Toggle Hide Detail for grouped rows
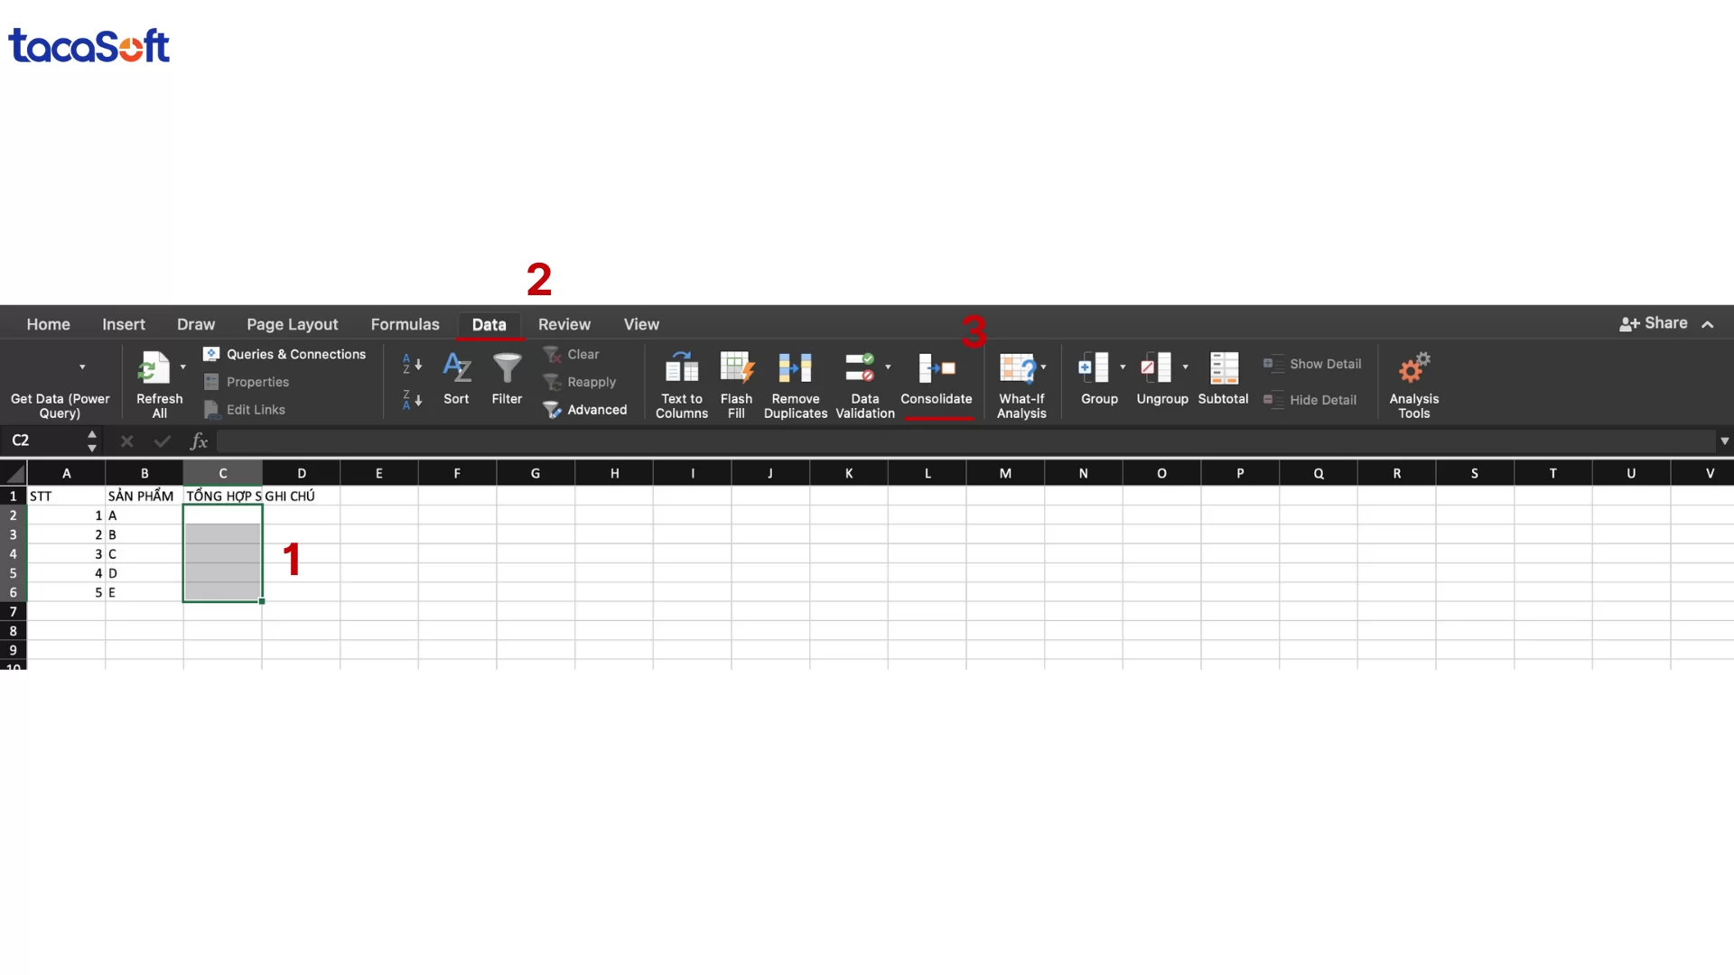1734x975 pixels. pyautogui.click(x=1310, y=399)
